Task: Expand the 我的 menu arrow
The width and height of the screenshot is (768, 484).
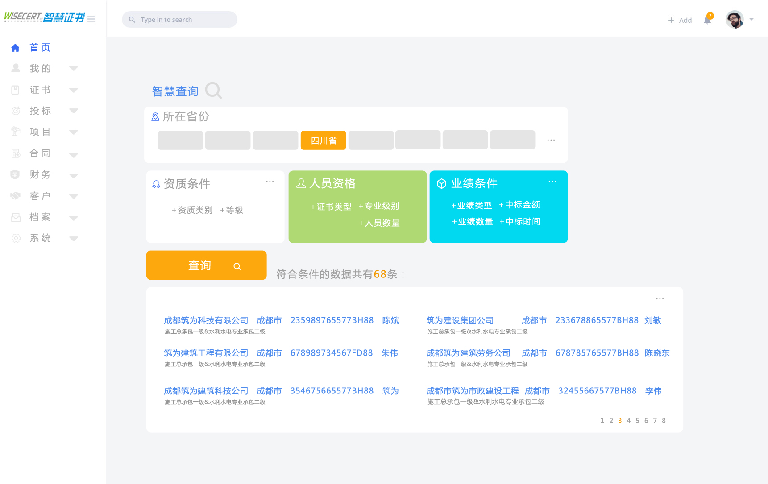Action: click(x=74, y=68)
